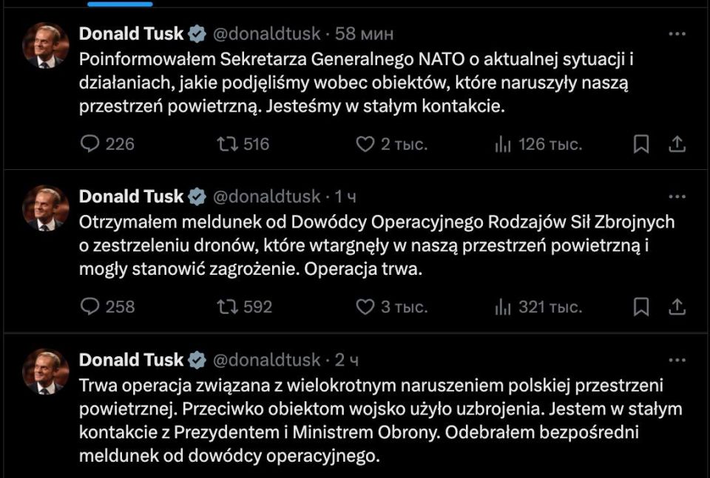
Task: Bookmark the second tweet
Action: pyautogui.click(x=643, y=308)
